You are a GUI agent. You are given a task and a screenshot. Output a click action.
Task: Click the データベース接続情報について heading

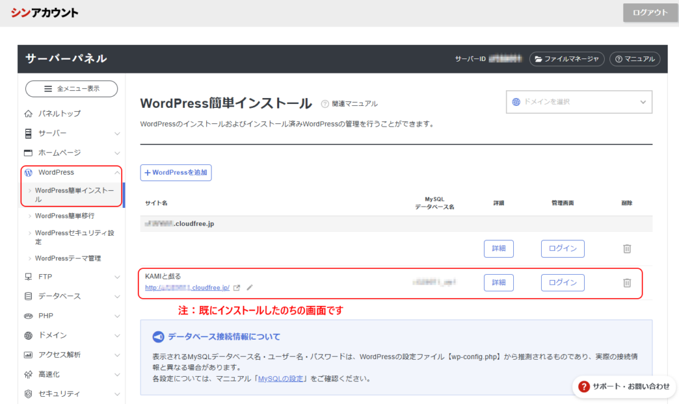[224, 336]
